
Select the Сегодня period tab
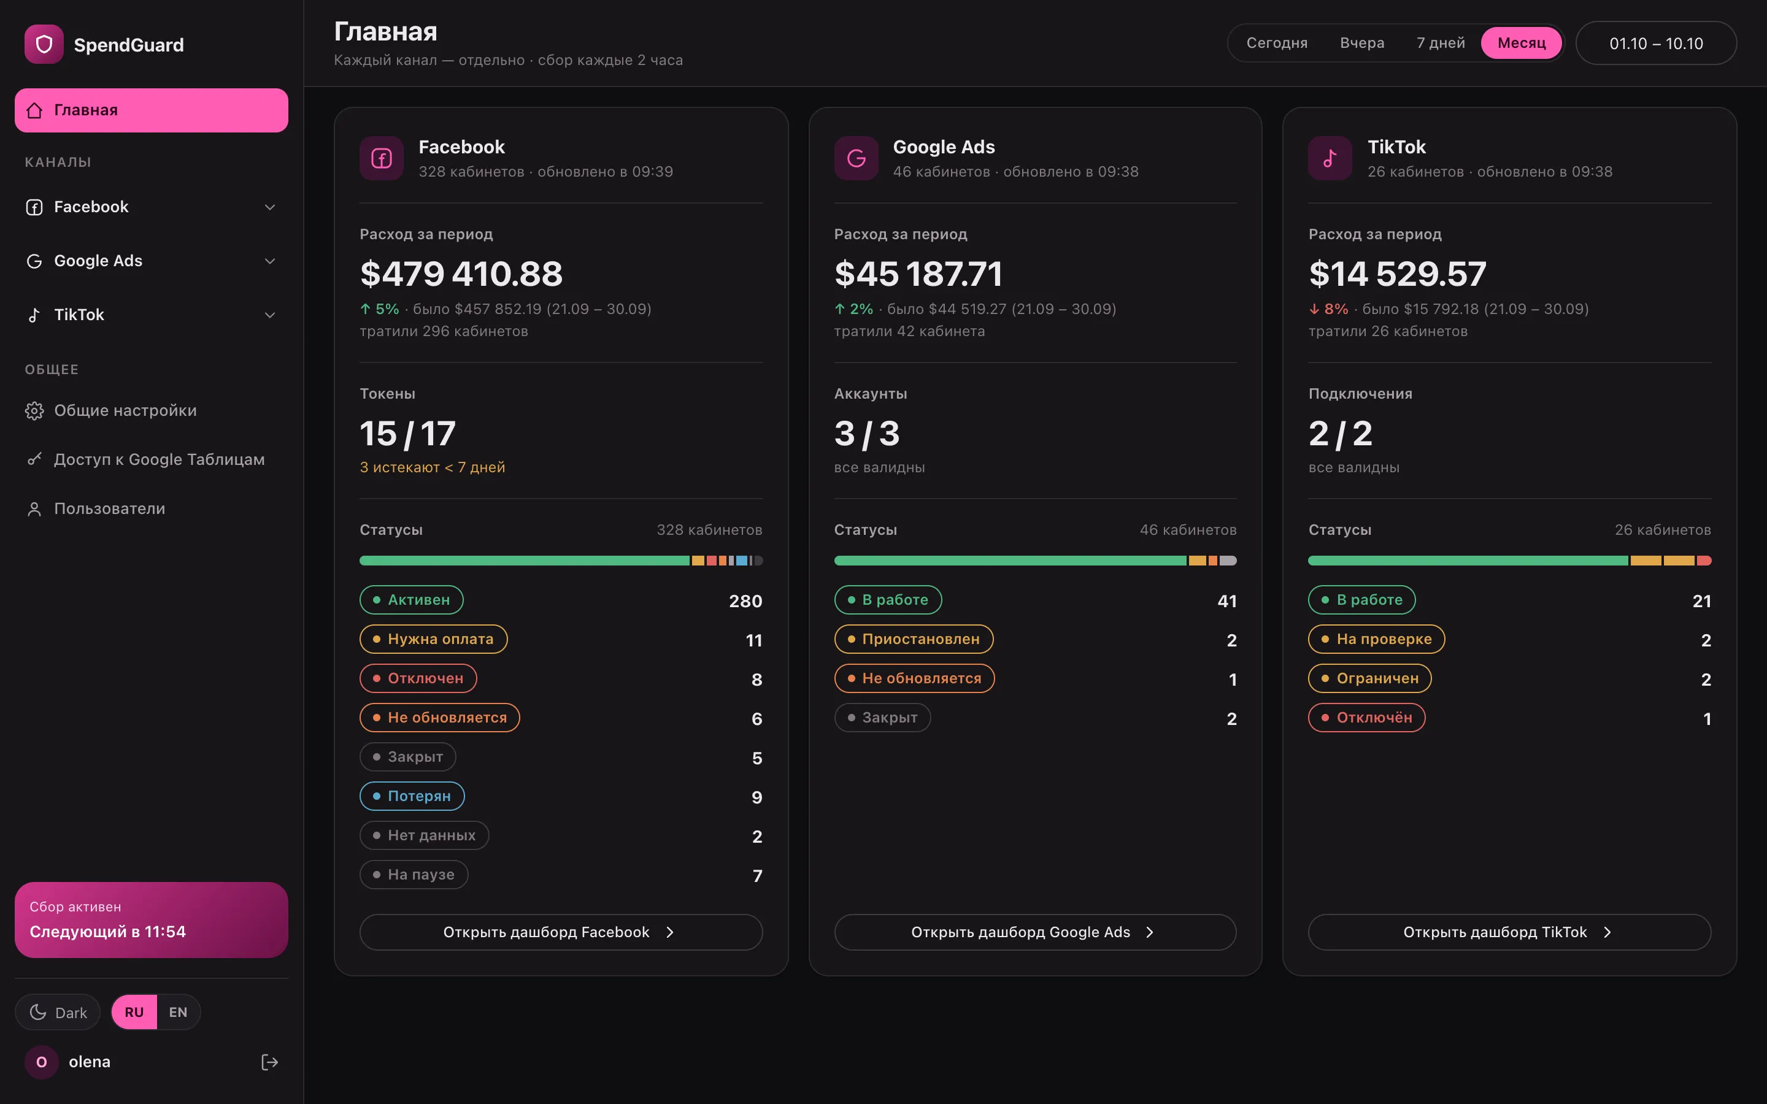pos(1276,43)
